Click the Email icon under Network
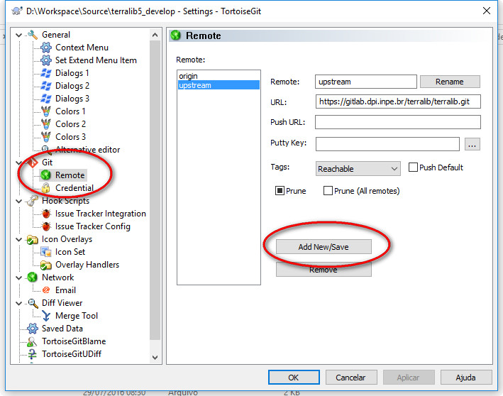503x396 pixels. coord(46,290)
